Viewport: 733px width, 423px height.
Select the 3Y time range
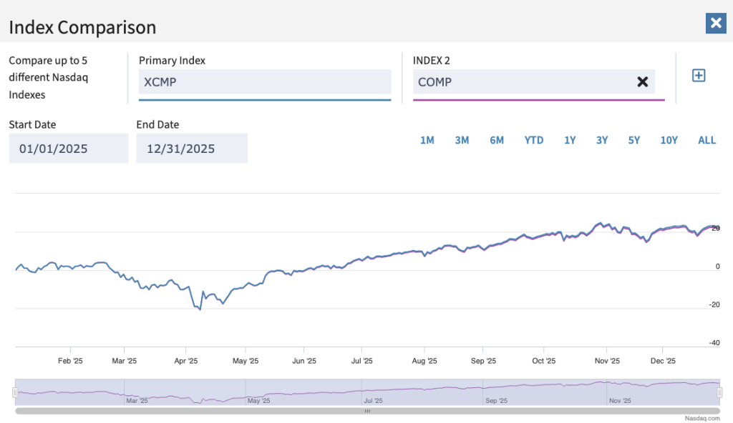(602, 140)
